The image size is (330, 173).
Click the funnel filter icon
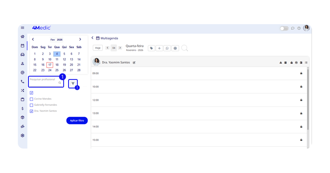pyautogui.click(x=73, y=83)
